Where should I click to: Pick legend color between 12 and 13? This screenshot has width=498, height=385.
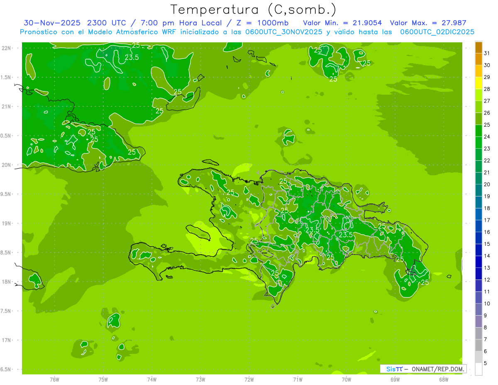[478, 274]
